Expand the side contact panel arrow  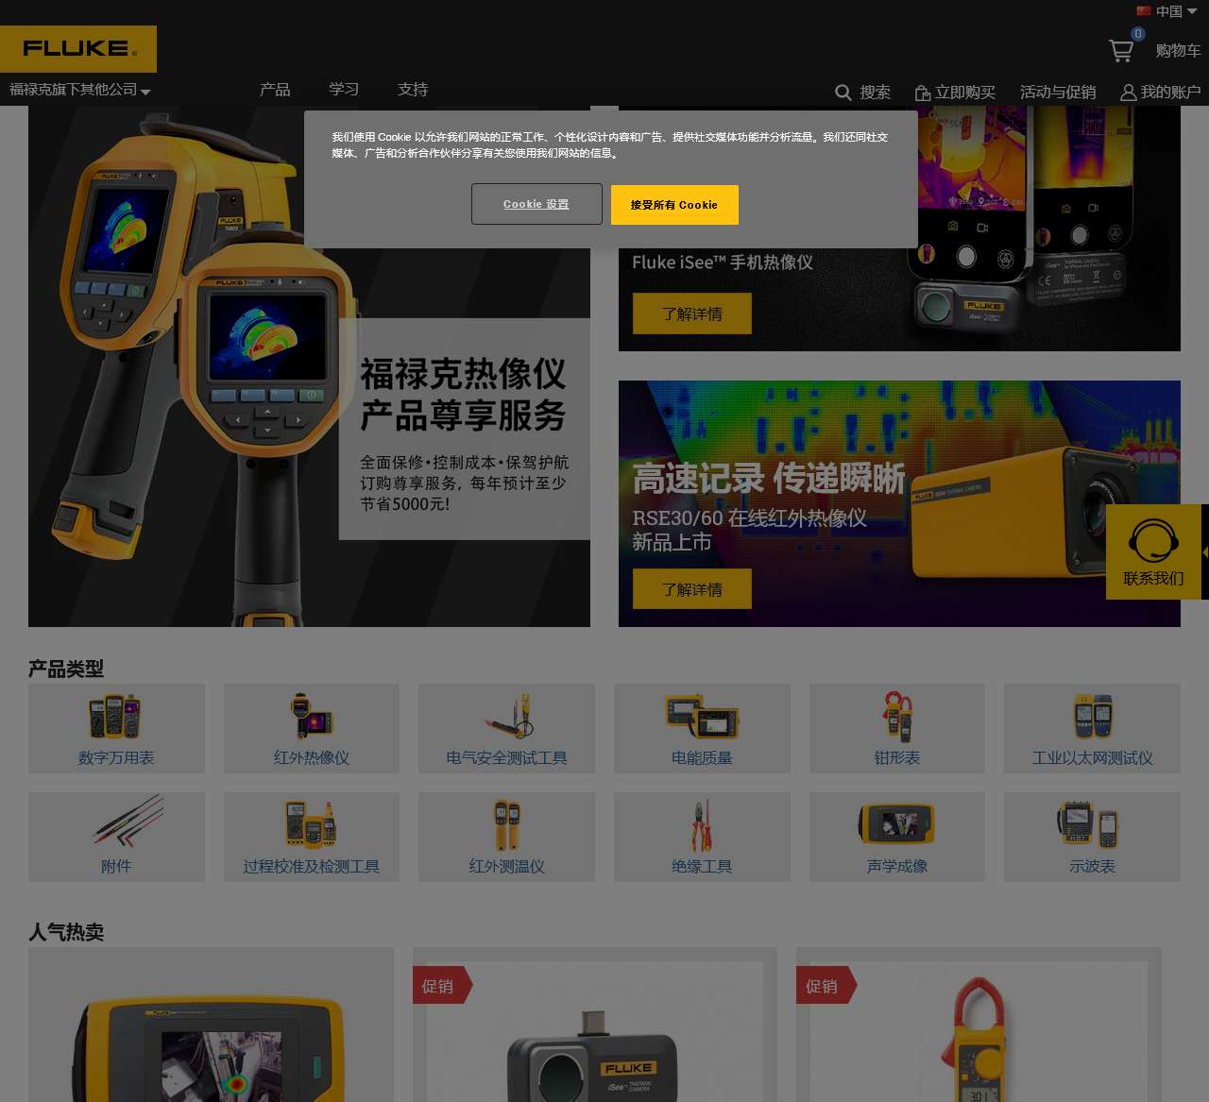tap(1204, 551)
